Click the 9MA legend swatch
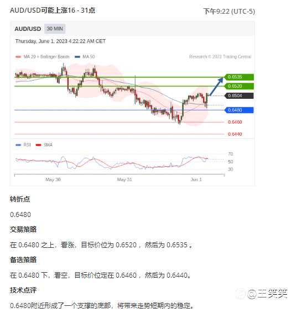This screenshot has width=291, height=313. (x=38, y=145)
